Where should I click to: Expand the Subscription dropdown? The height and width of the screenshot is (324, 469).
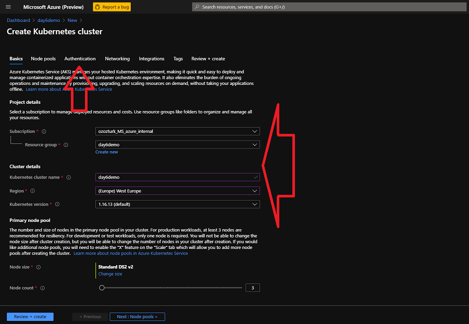point(177,131)
